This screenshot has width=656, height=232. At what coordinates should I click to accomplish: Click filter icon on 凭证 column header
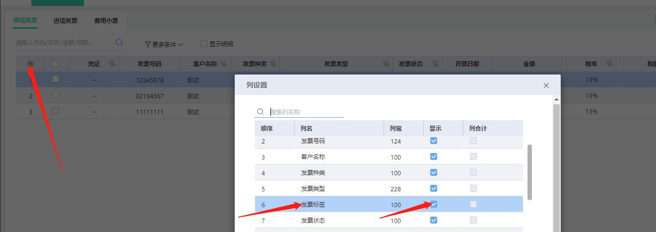point(111,64)
